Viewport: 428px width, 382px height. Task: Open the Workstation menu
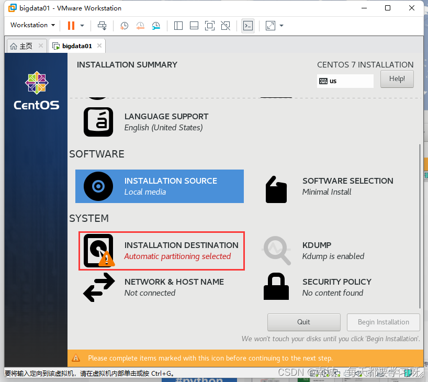tap(32, 25)
